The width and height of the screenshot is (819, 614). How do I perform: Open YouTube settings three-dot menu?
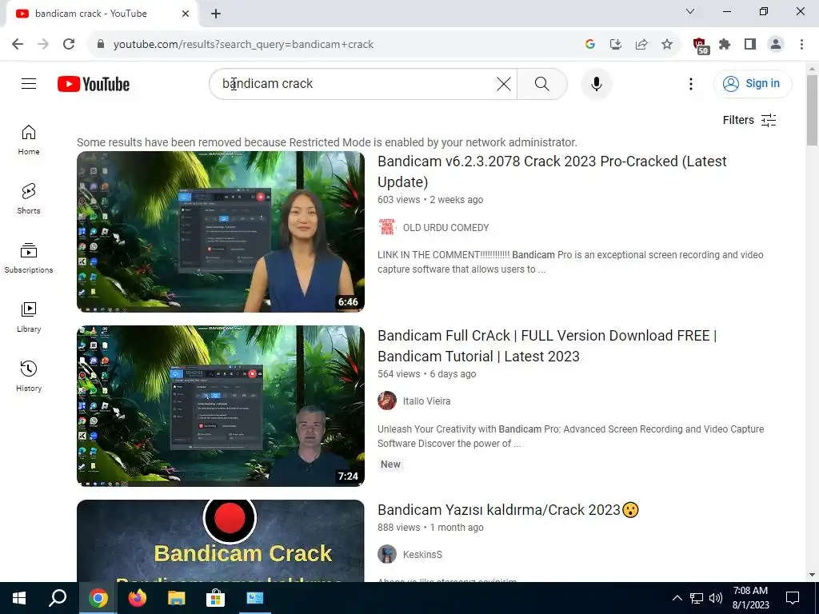click(690, 83)
